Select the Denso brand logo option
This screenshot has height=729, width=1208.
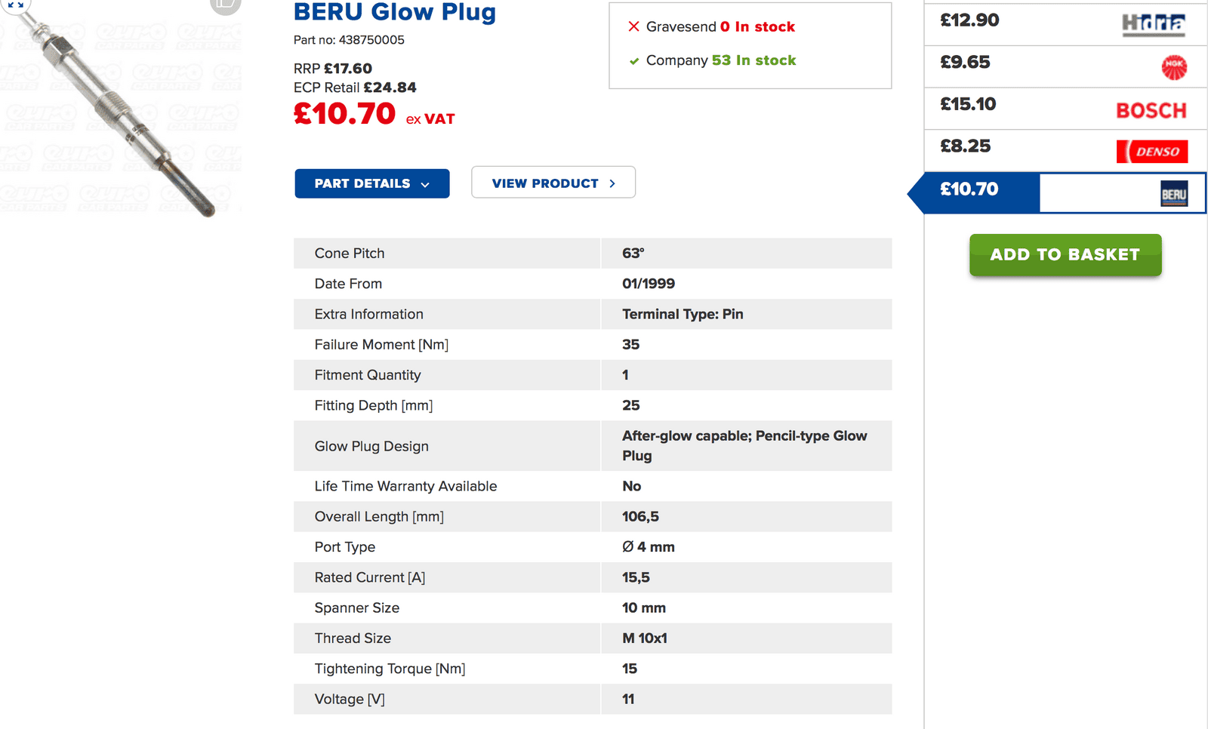[1152, 152]
